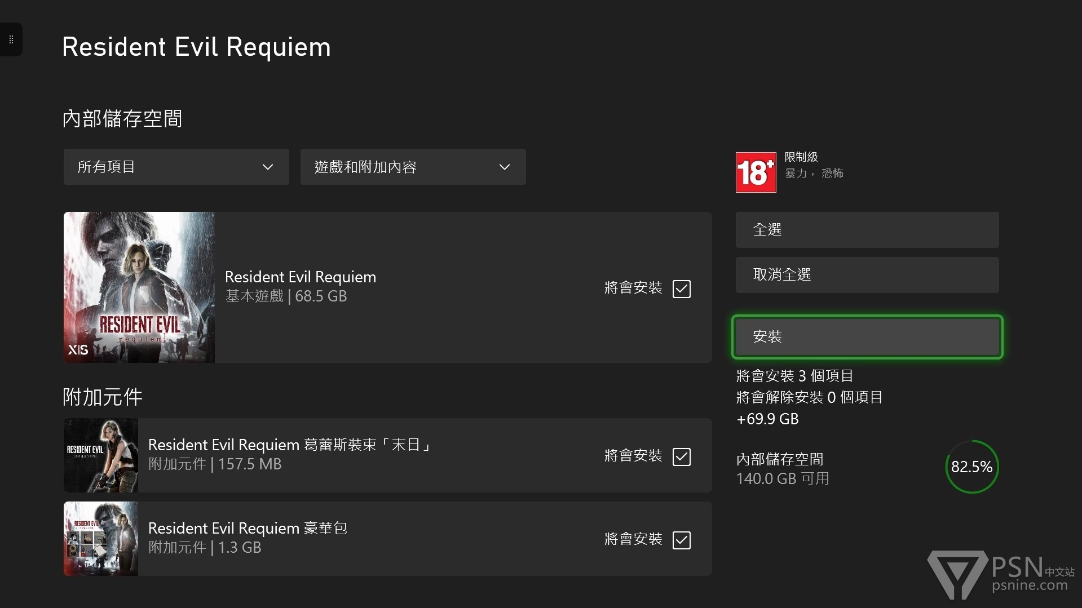Click the XIS badge on game cover
Image resolution: width=1082 pixels, height=608 pixels.
pos(78,350)
